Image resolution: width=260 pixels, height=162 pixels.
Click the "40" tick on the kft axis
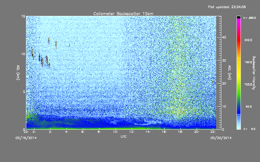pos(224,37)
